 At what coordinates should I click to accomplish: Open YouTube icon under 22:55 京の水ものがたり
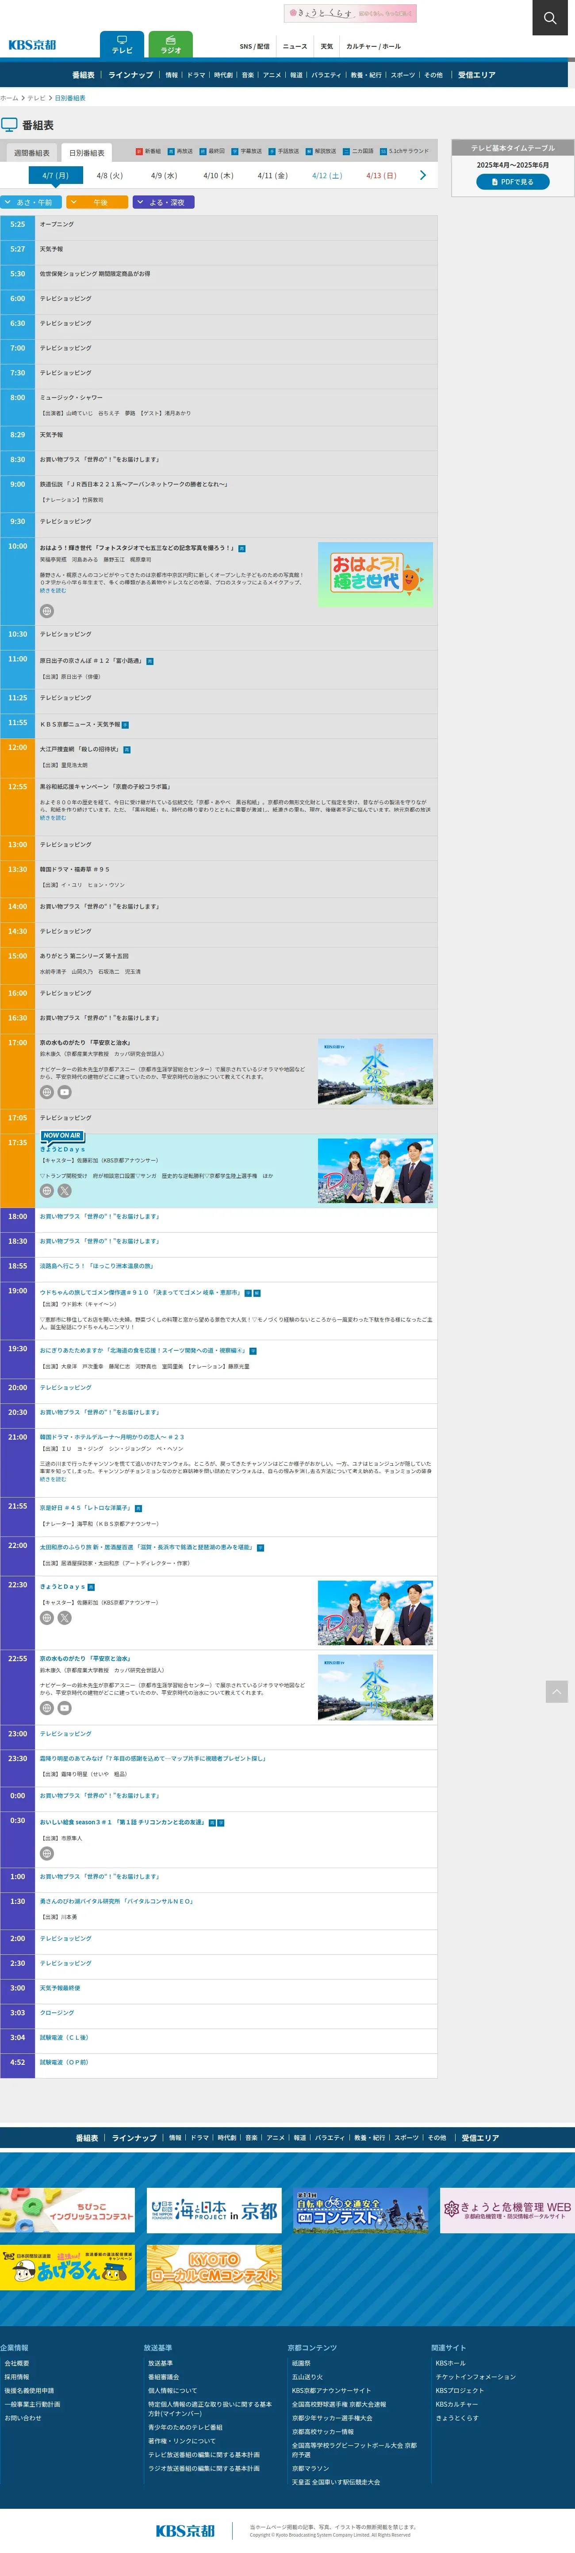(x=65, y=1708)
